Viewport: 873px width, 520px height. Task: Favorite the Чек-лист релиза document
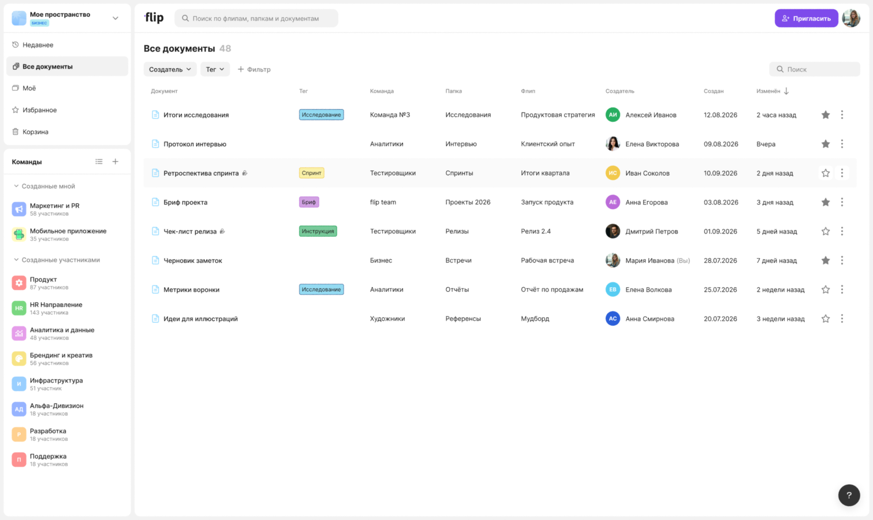pyautogui.click(x=826, y=231)
